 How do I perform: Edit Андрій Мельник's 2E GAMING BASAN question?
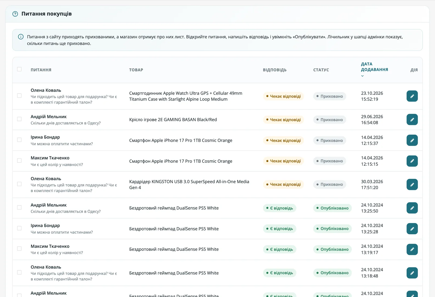[412, 120]
